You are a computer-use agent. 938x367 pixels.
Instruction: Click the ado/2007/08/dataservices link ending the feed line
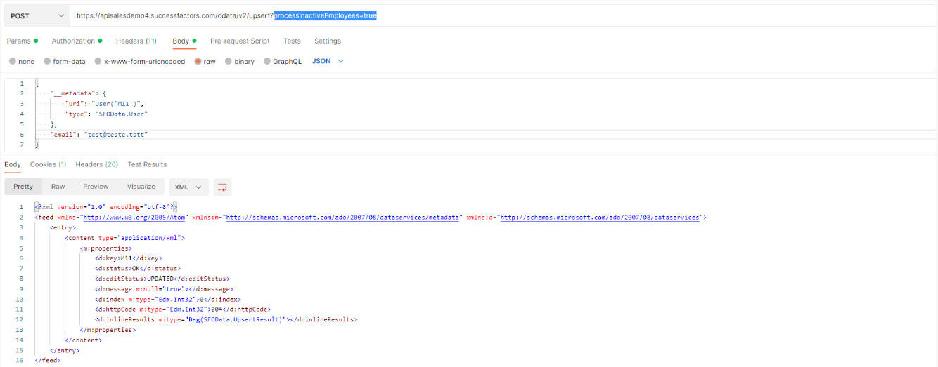(x=599, y=218)
